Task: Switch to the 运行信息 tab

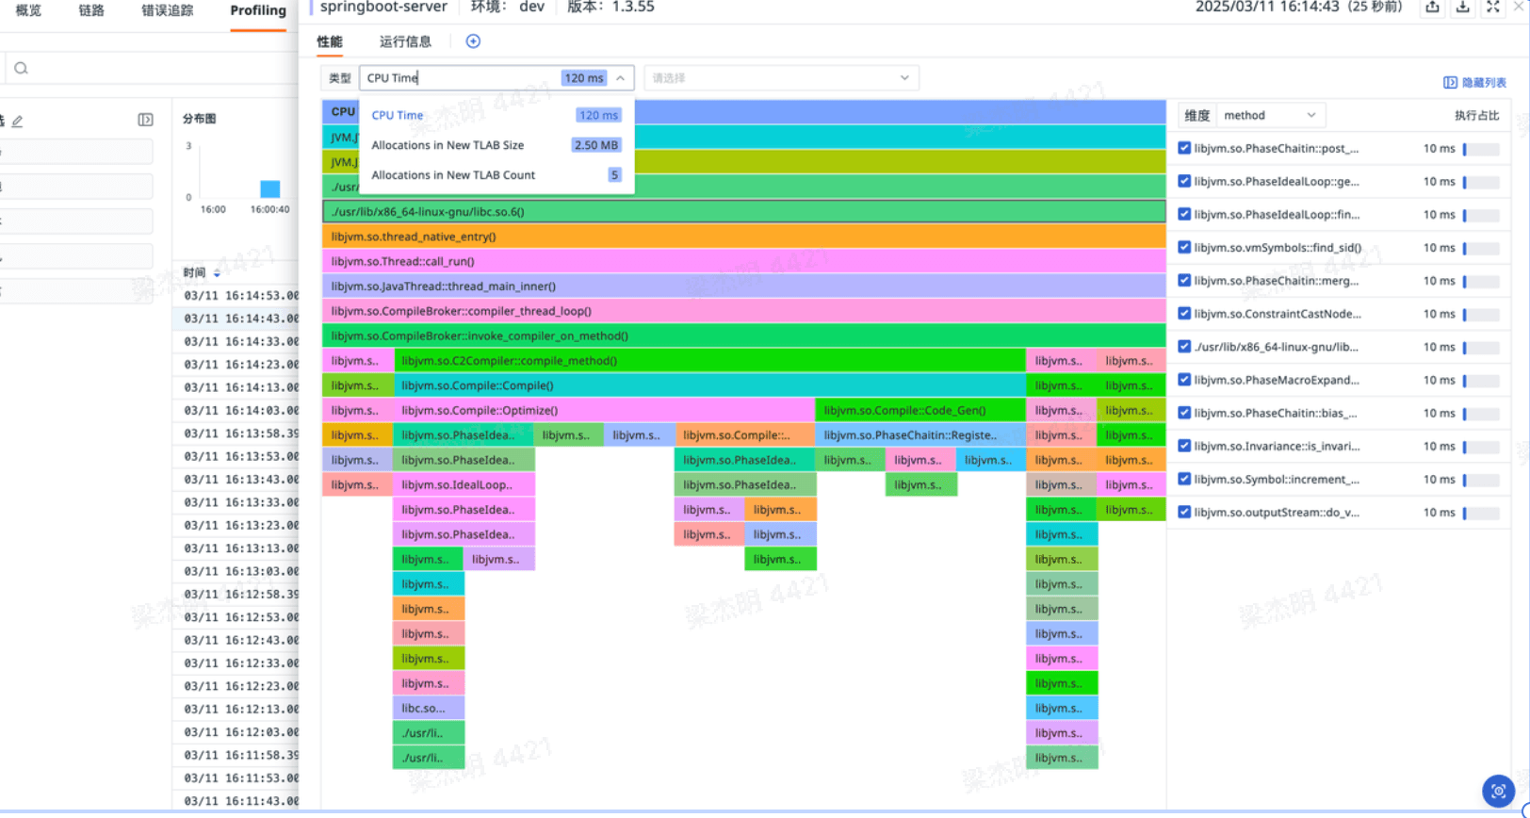Action: click(405, 41)
